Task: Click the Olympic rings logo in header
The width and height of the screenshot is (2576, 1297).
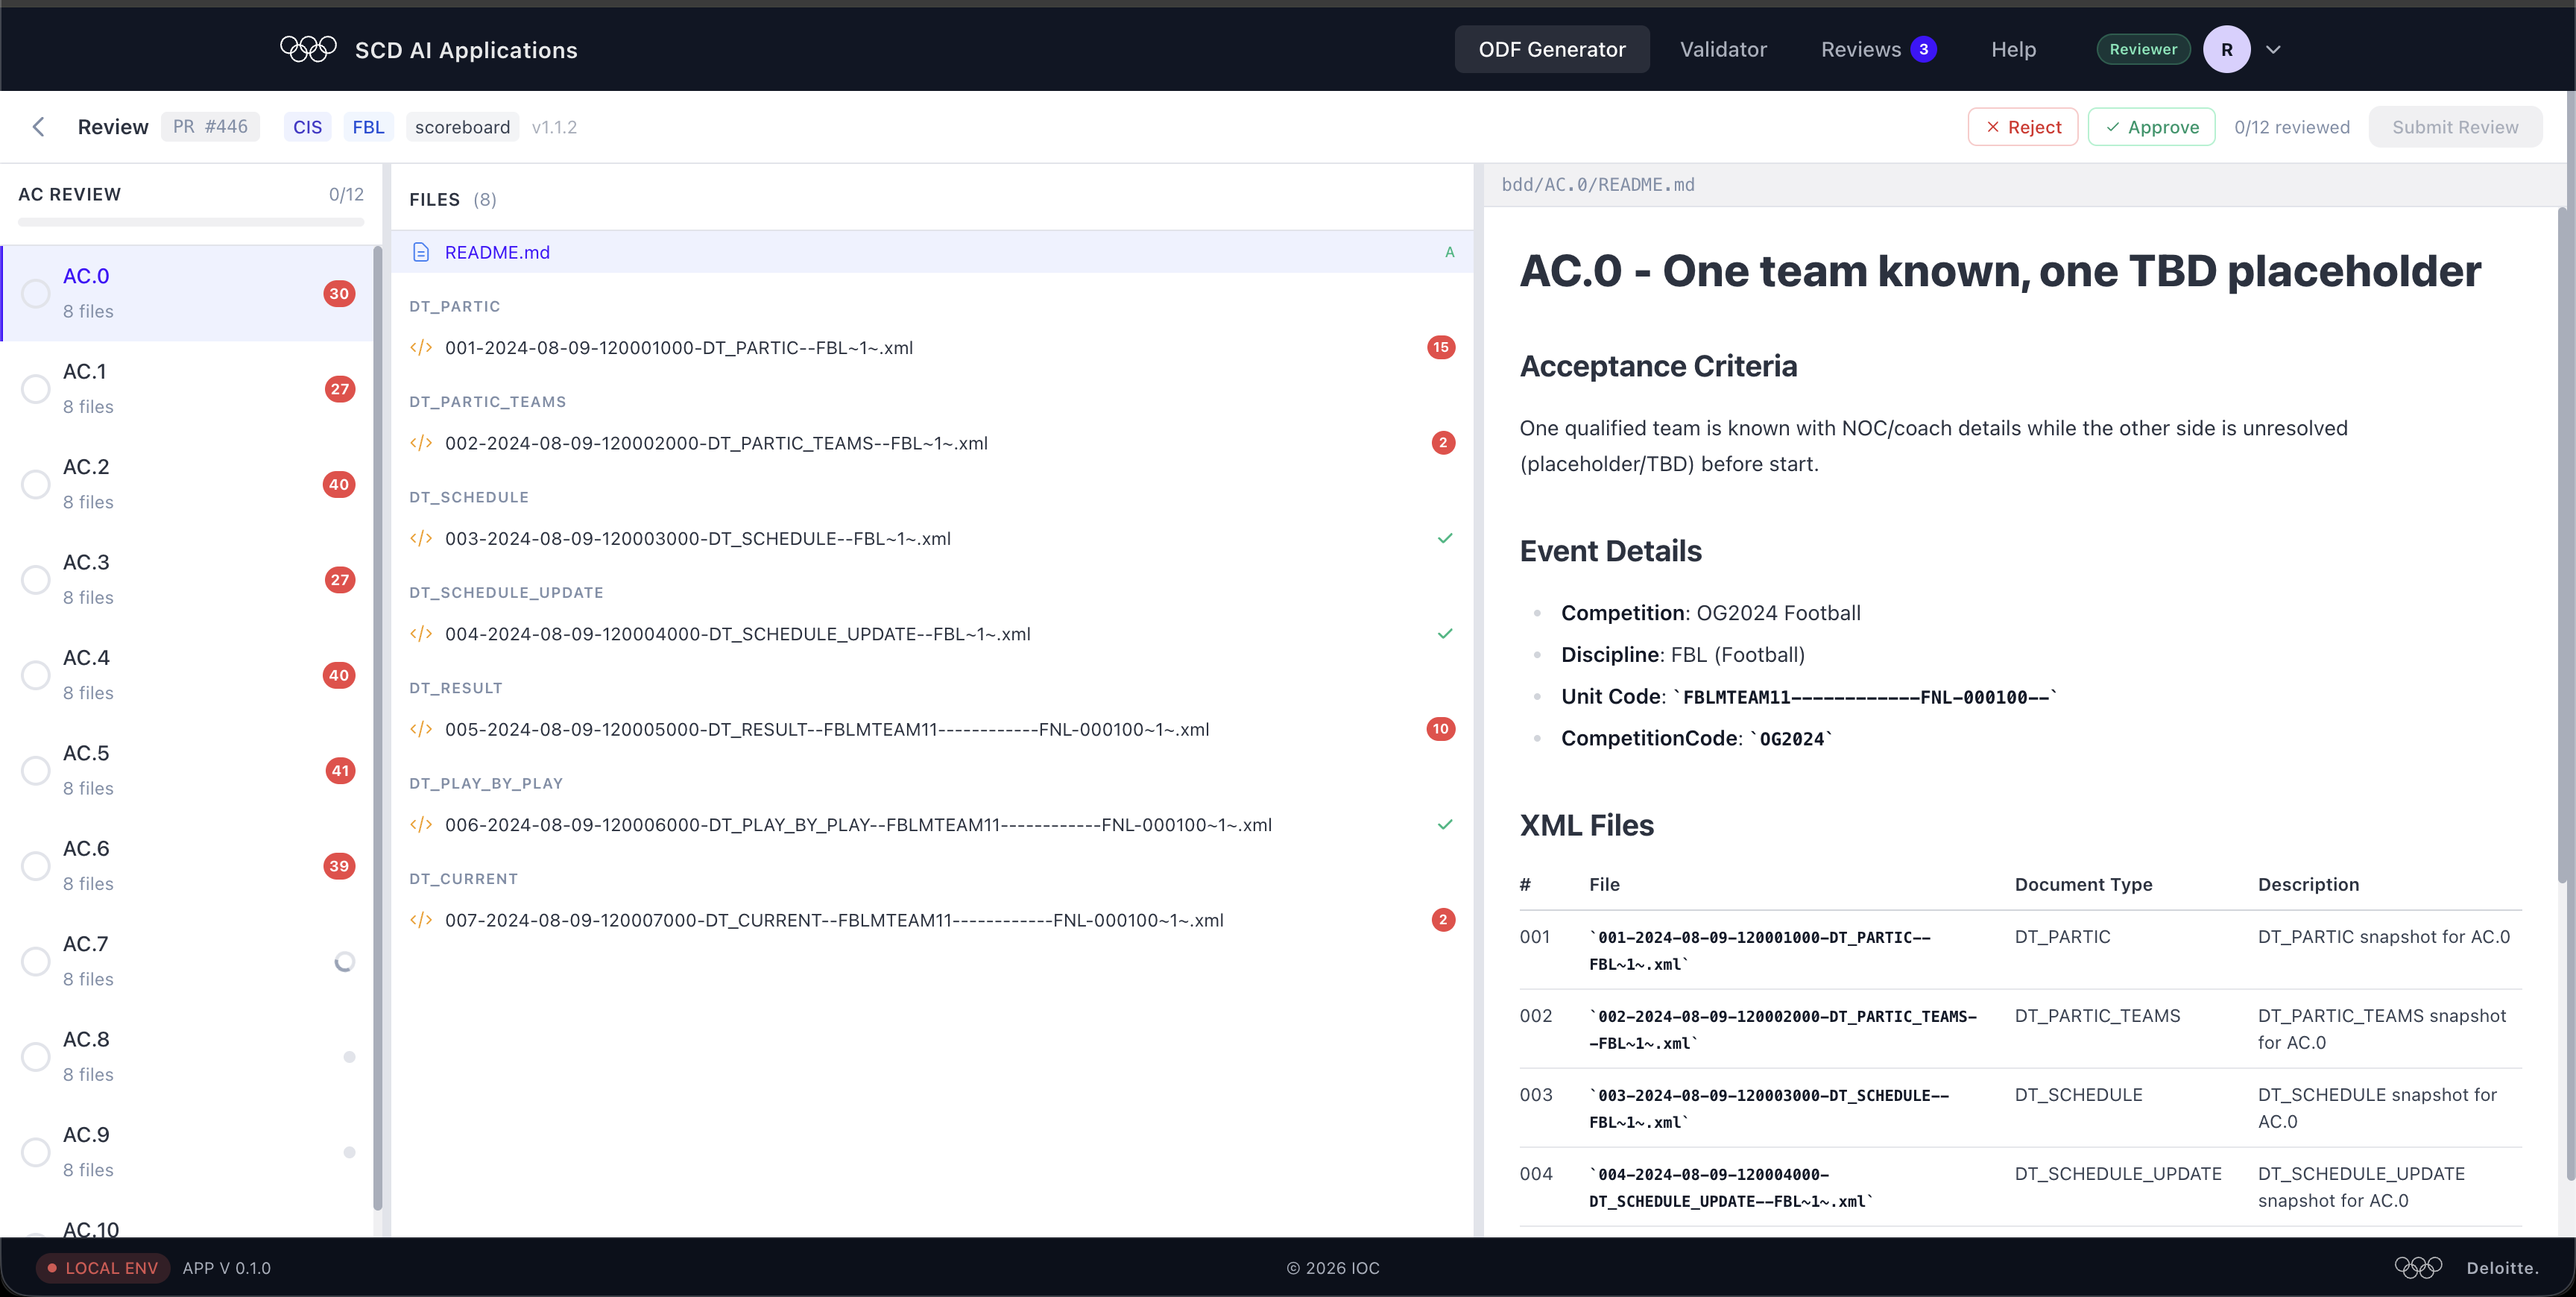Action: [x=308, y=49]
